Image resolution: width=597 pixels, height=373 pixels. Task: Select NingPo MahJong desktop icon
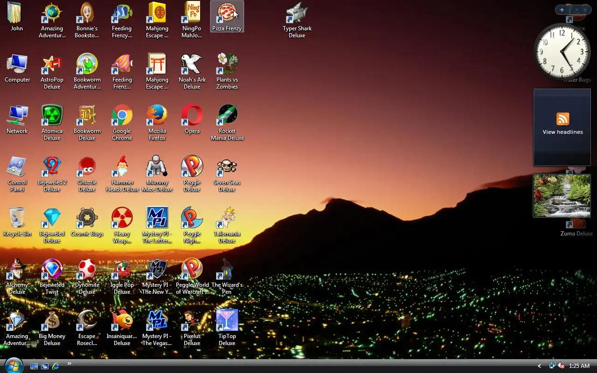point(192,20)
